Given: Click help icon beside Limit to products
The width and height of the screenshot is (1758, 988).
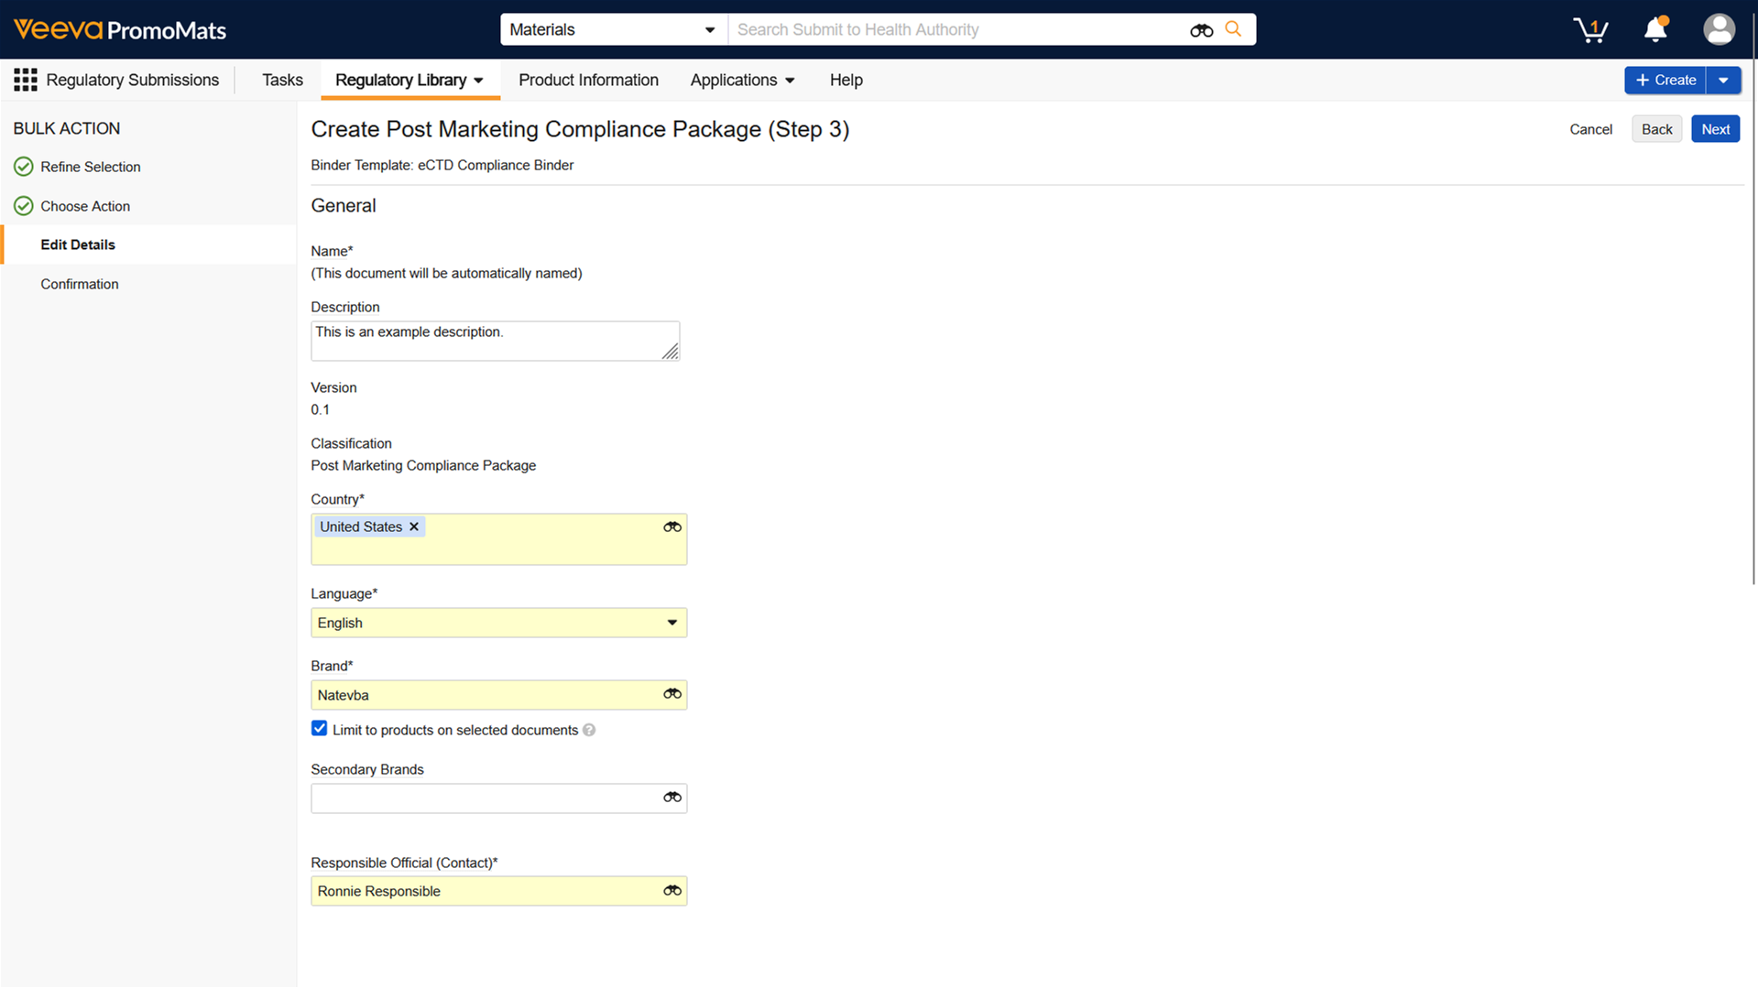Looking at the screenshot, I should 589,731.
